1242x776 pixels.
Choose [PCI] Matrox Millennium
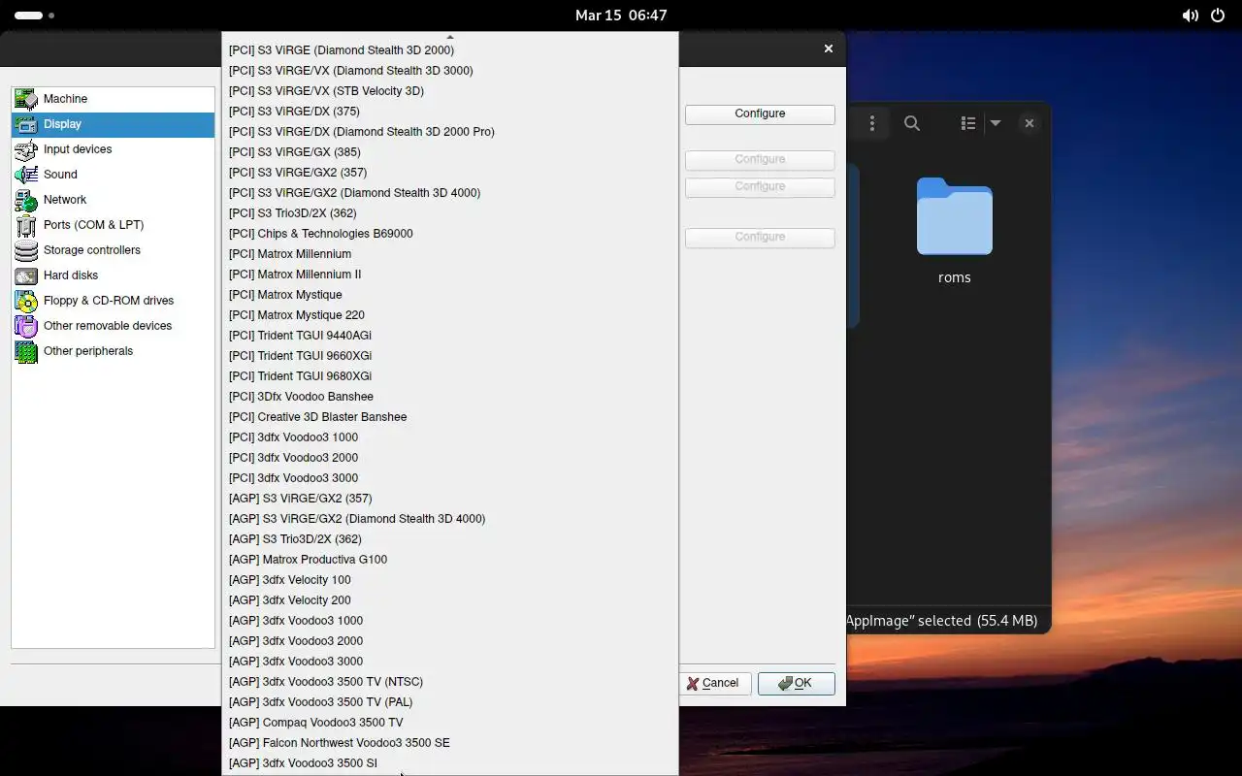[449, 254]
